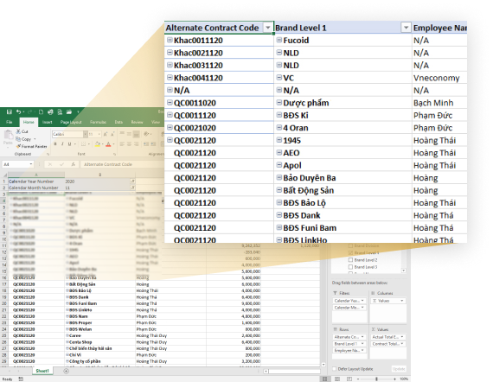Click the Decrease Indent icon
Screen dimensions: 493x382
pyautogui.click(x=146, y=143)
